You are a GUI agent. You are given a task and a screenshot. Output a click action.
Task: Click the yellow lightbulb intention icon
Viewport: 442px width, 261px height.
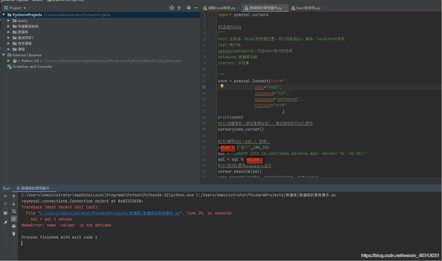pyautogui.click(x=222, y=86)
